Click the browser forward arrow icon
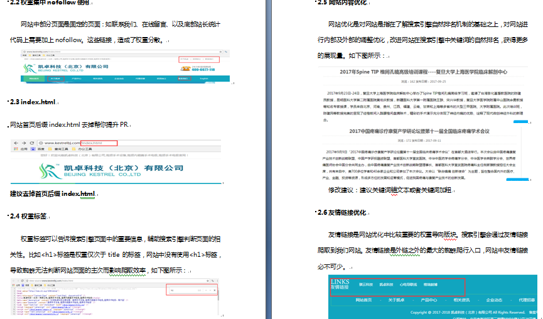The height and width of the screenshot is (319, 543). coord(23,143)
